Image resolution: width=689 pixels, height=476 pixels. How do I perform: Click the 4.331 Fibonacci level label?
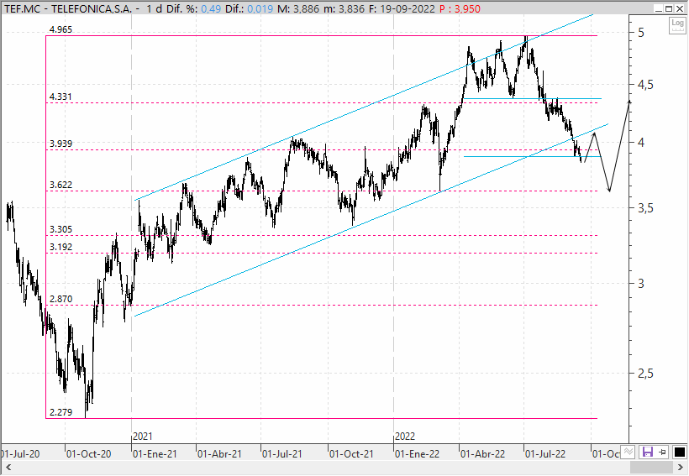[x=60, y=97]
